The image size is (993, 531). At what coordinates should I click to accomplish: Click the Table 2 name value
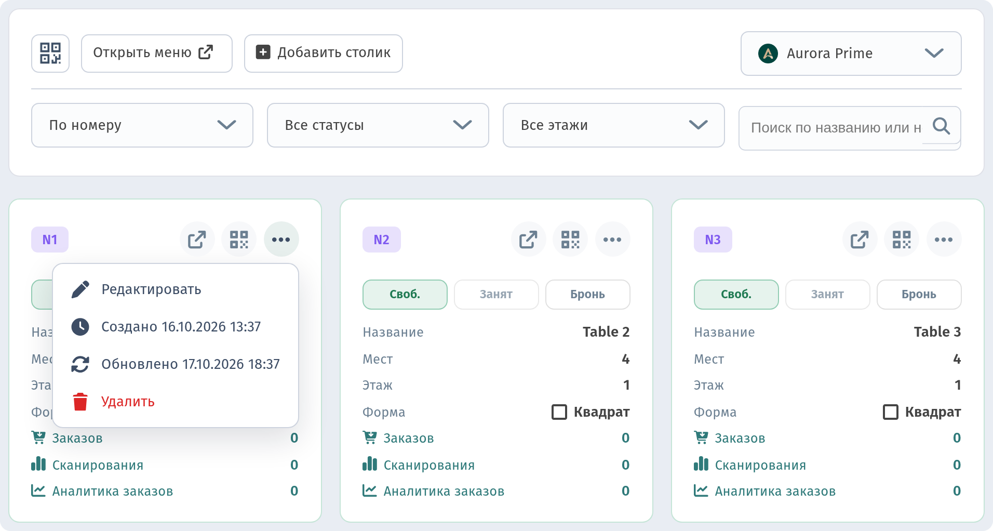(x=606, y=332)
